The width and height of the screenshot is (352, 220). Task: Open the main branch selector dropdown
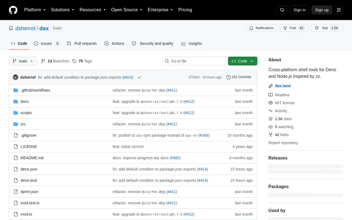click(23, 61)
